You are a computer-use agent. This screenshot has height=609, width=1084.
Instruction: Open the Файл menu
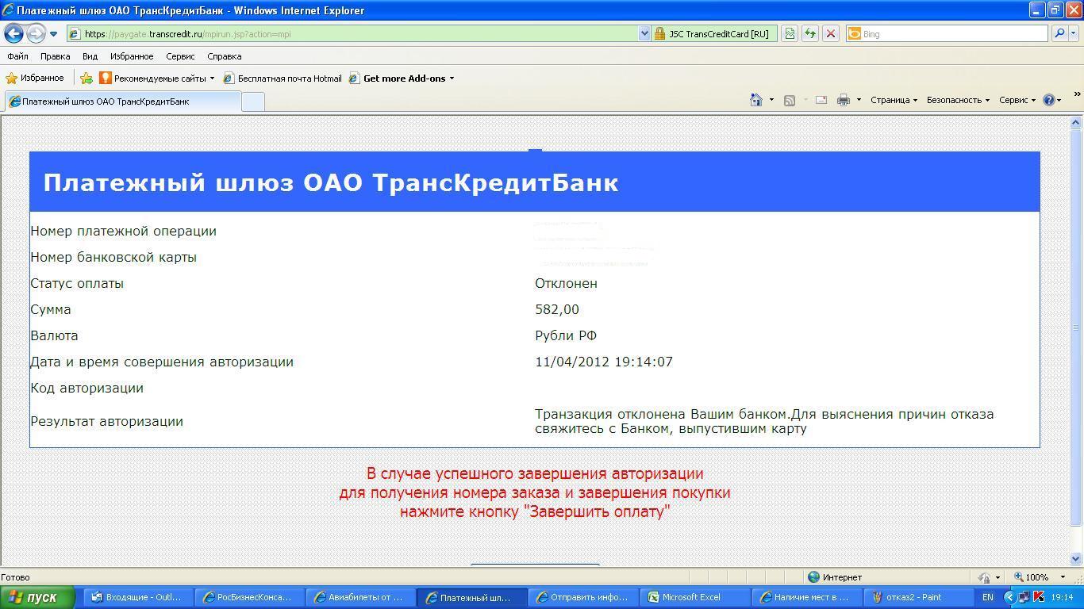(17, 56)
